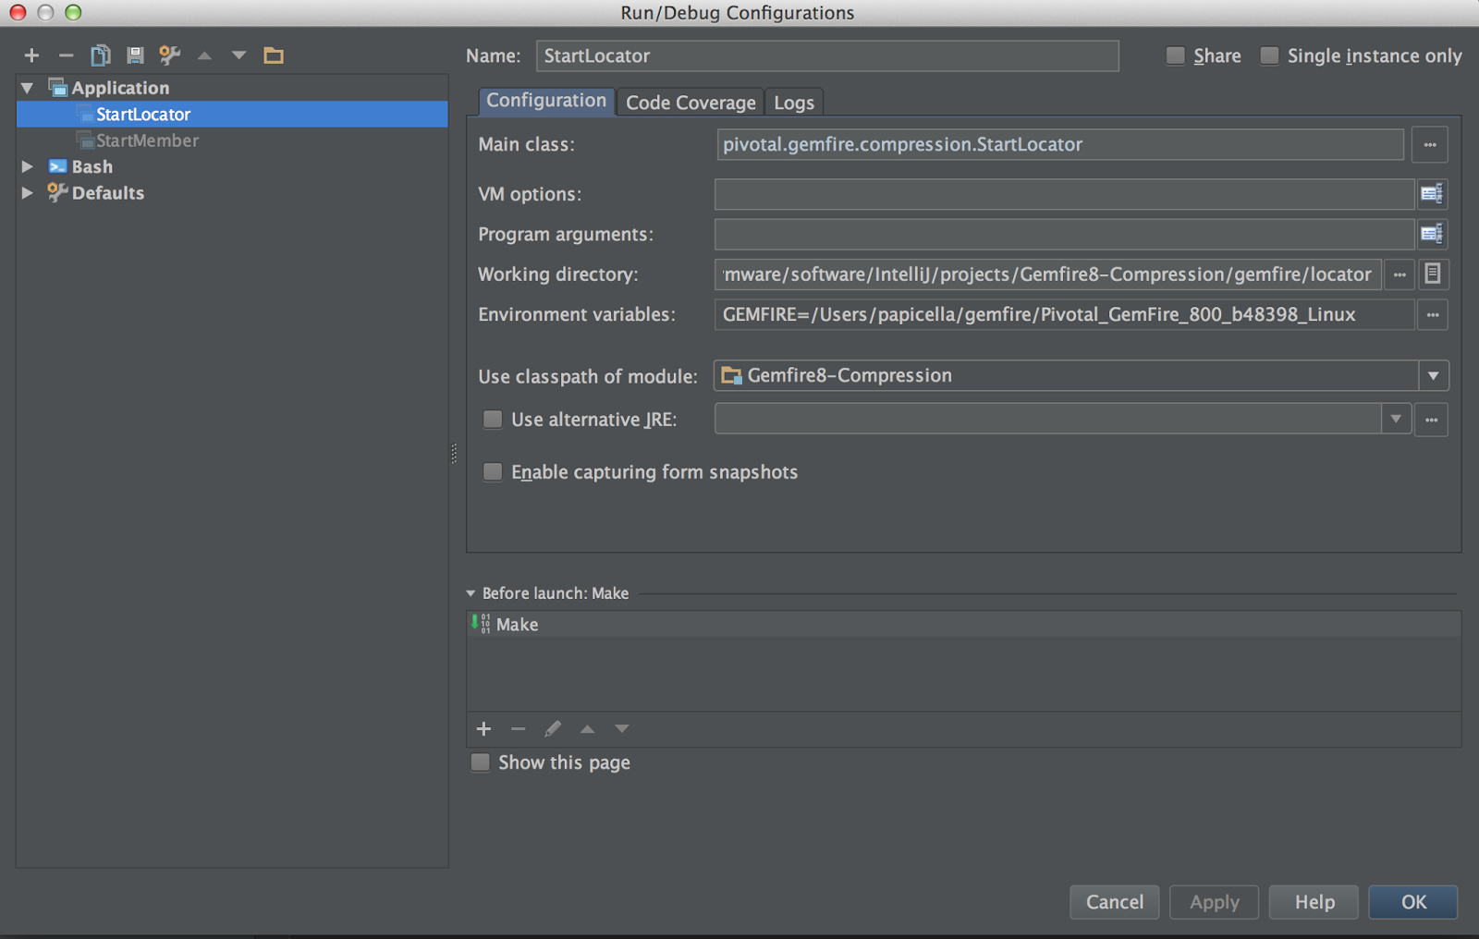Save the current configuration
The image size is (1479, 939).
[135, 55]
